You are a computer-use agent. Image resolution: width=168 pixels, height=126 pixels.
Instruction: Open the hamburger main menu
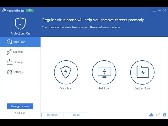pyautogui.click(x=154, y=10)
